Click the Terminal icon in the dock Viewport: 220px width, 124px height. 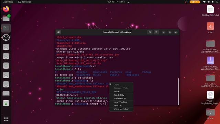6,28
